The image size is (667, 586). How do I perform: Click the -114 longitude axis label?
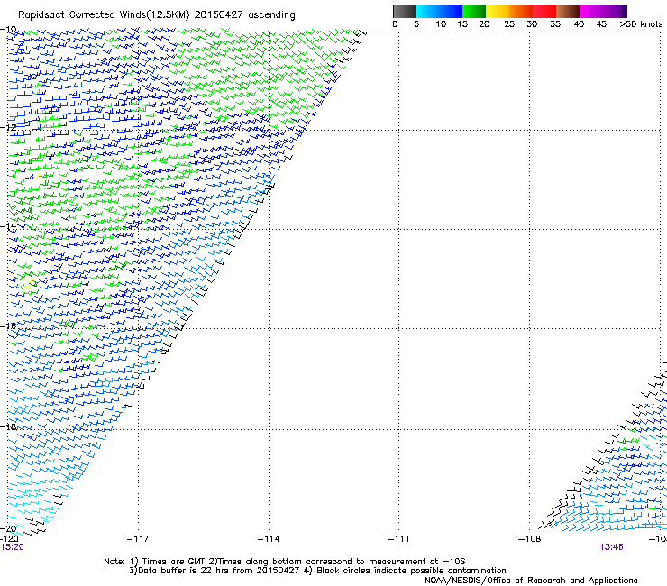click(269, 539)
